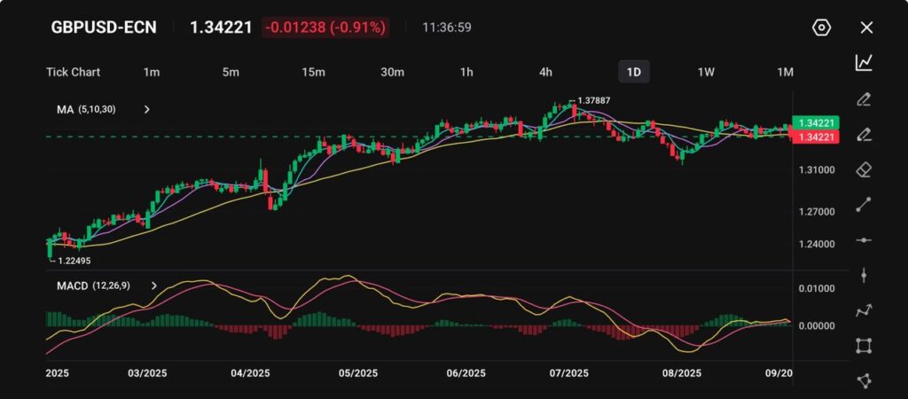Switch to Tick Chart view
Image resolution: width=908 pixels, height=399 pixels.
pyautogui.click(x=73, y=72)
